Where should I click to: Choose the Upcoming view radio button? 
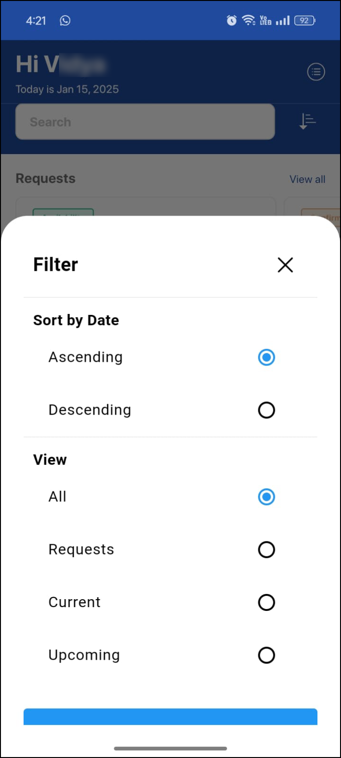coord(266,655)
